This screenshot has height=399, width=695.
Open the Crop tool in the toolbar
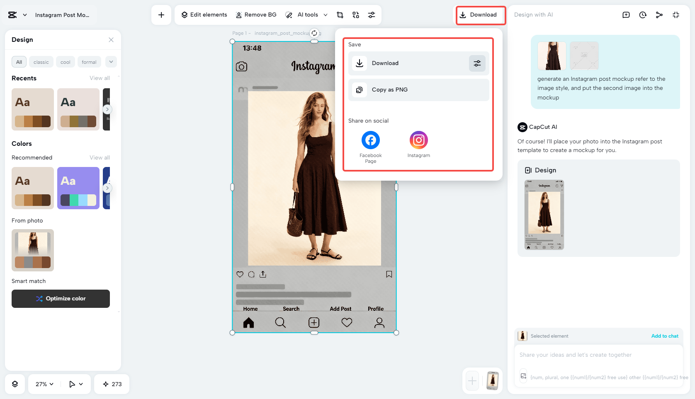[340, 15]
